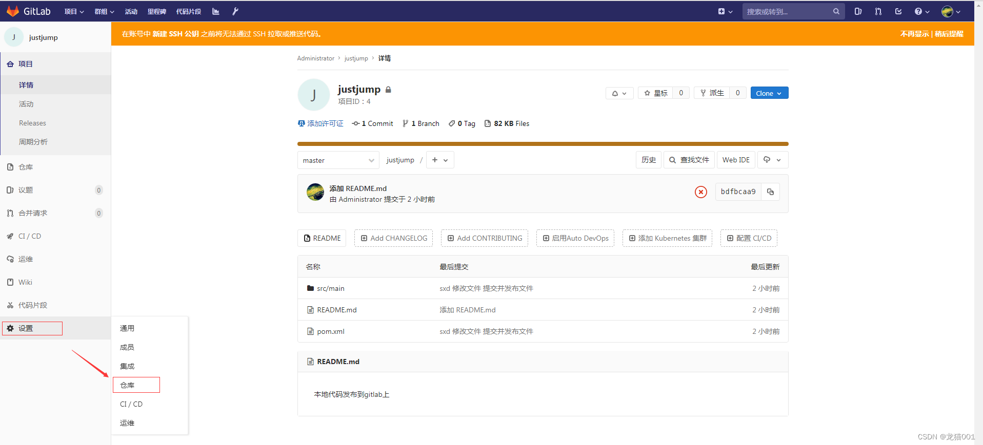View the 82 KB Files link
Image resolution: width=983 pixels, height=445 pixels.
click(x=507, y=123)
